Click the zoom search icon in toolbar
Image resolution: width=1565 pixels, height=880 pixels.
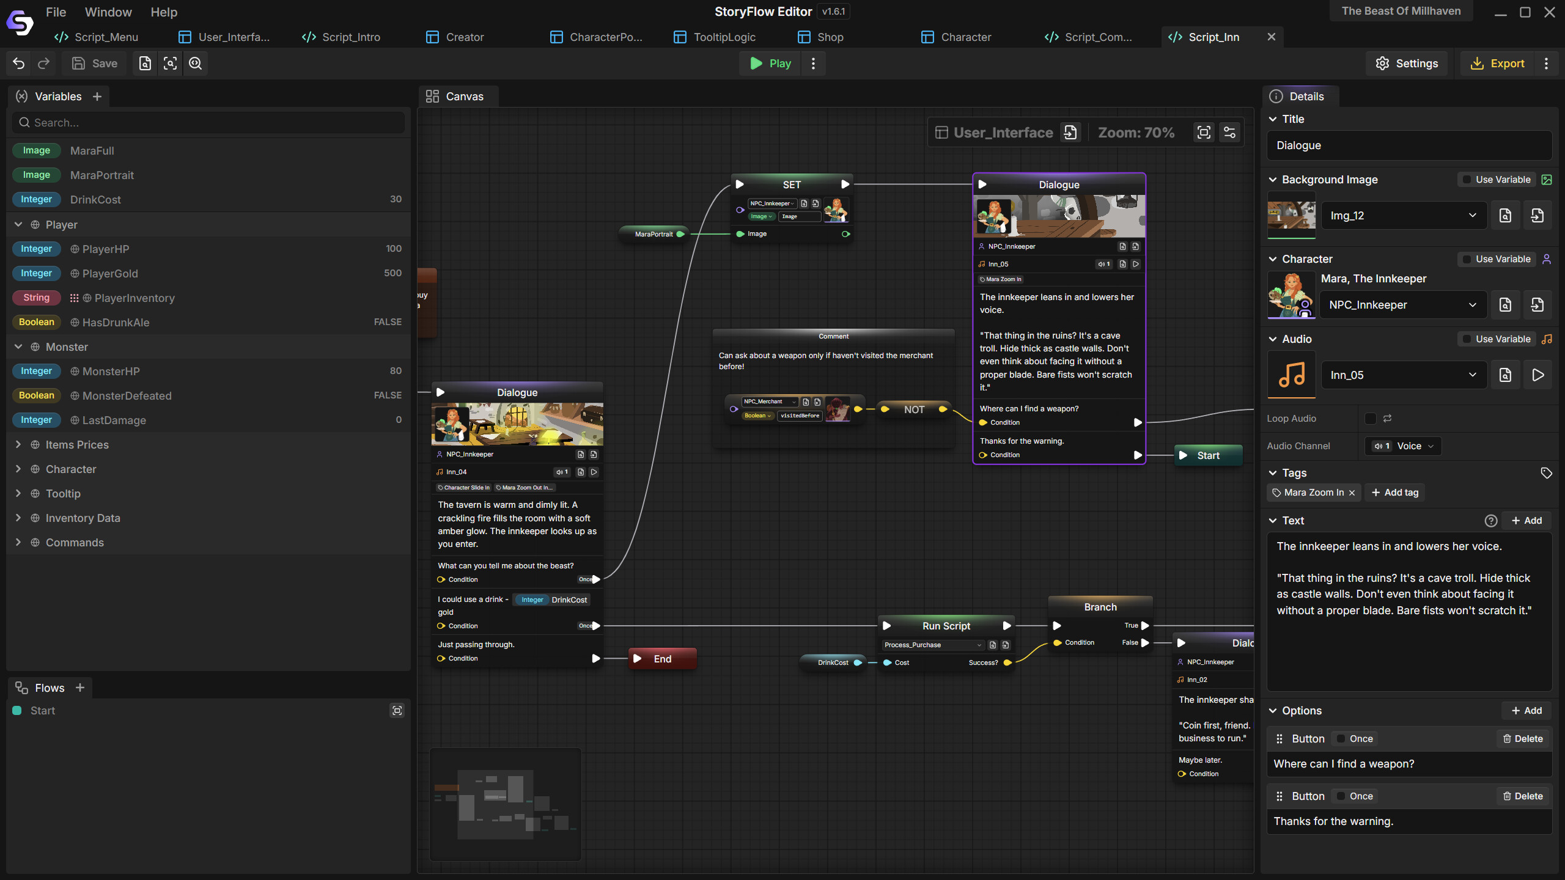point(195,64)
